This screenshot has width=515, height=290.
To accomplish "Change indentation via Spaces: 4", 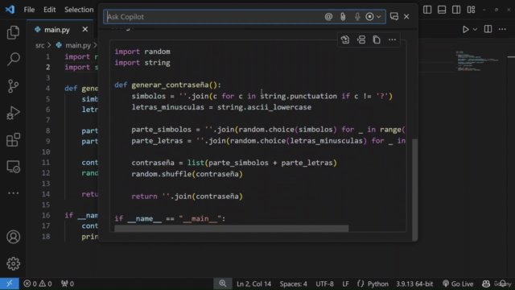I will tap(293, 284).
